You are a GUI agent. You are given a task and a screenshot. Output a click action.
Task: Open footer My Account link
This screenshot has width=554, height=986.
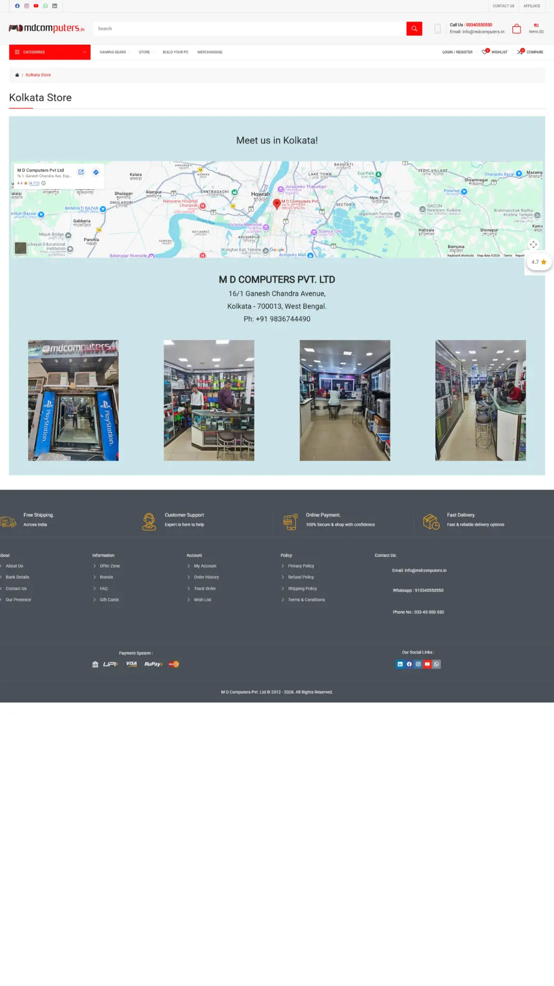click(x=205, y=566)
